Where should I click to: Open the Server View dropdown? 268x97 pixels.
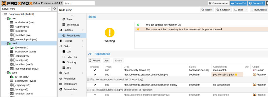[x=26, y=9]
